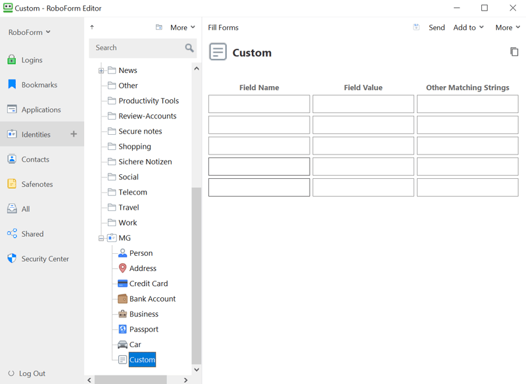Click the Field Name column header
The width and height of the screenshot is (526, 384).
[259, 87]
